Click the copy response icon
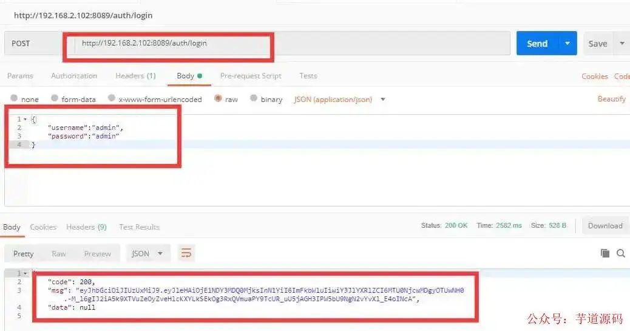The width and height of the screenshot is (630, 331). coord(605,253)
